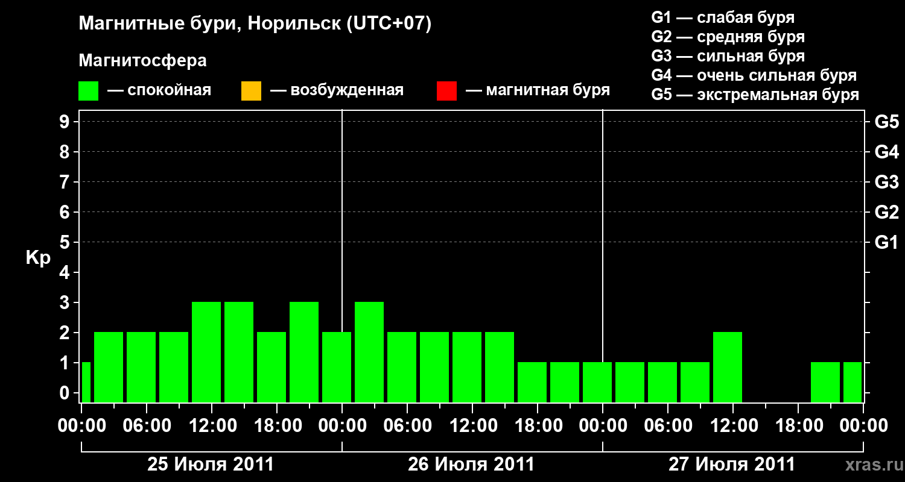The width and height of the screenshot is (905, 482).
Task: Click the narrow first Kp 1 bar on 25 July
Action: (86, 382)
